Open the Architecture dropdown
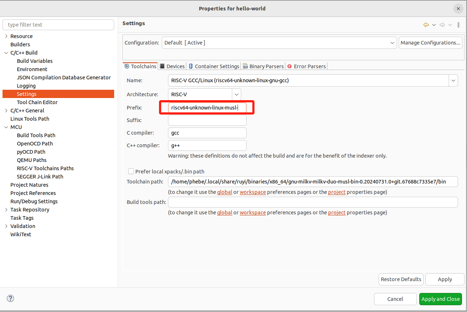The width and height of the screenshot is (467, 312). tap(237, 94)
